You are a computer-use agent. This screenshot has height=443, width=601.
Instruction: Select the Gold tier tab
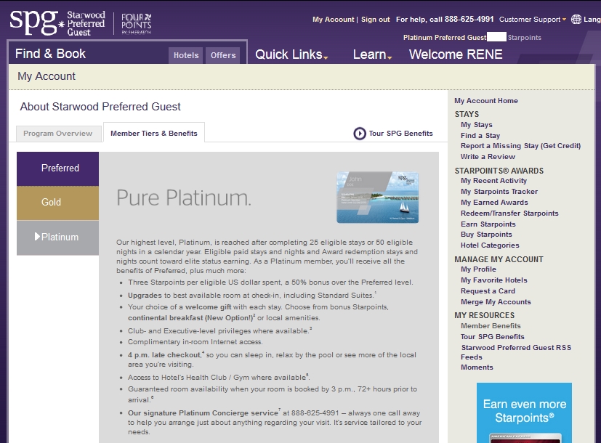57,202
